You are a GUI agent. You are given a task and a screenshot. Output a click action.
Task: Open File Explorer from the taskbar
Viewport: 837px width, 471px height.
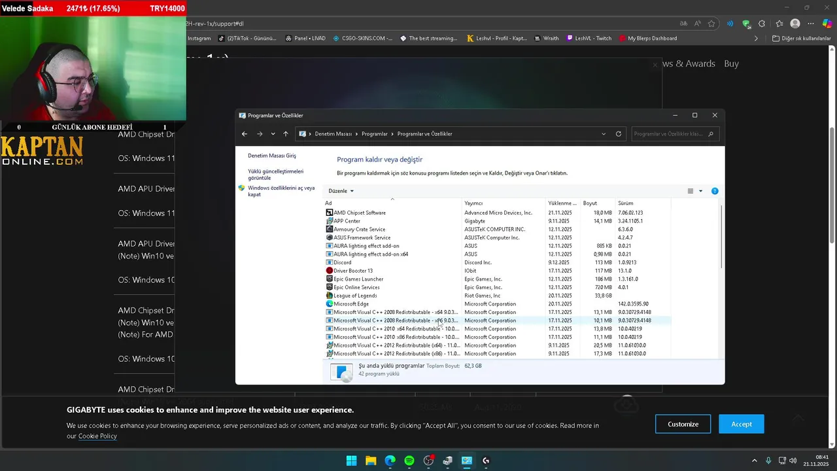click(371, 461)
